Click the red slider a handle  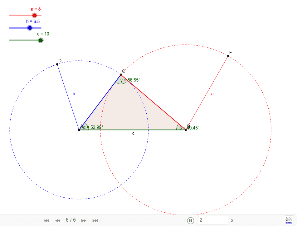click(x=34, y=15)
